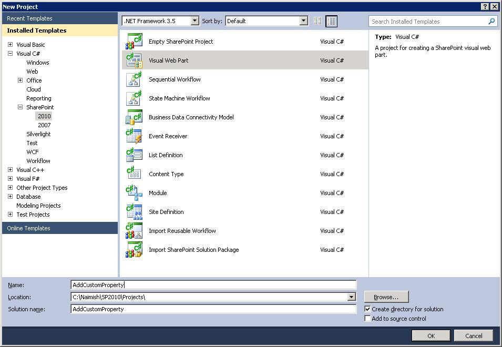This screenshot has height=347, width=502.
Task: Select the Content Type template name
Action: click(x=166, y=174)
